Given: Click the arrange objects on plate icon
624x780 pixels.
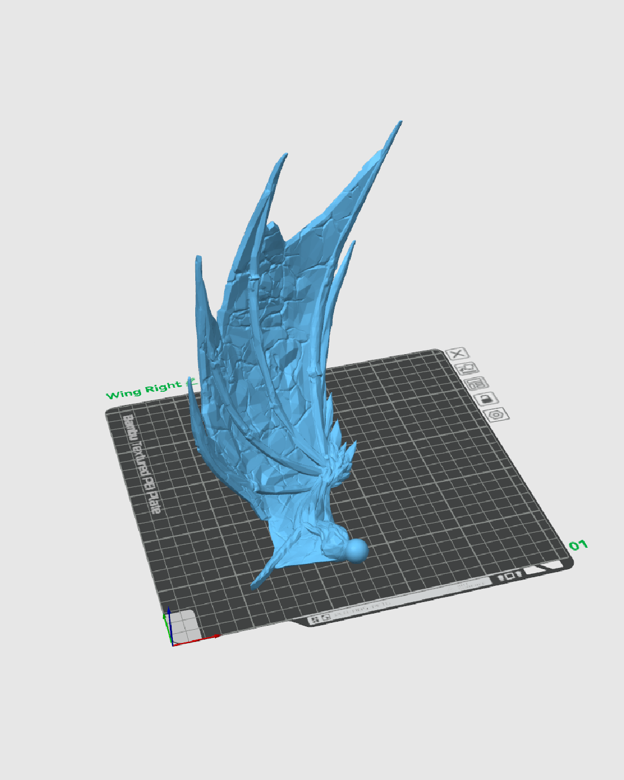Looking at the screenshot, I should 477,384.
